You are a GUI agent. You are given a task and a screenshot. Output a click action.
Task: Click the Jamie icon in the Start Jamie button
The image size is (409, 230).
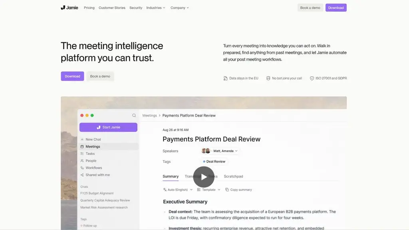[x=99, y=127]
